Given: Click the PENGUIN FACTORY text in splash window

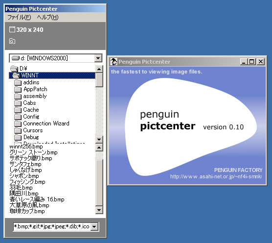Looking at the screenshot, I should [238, 170].
